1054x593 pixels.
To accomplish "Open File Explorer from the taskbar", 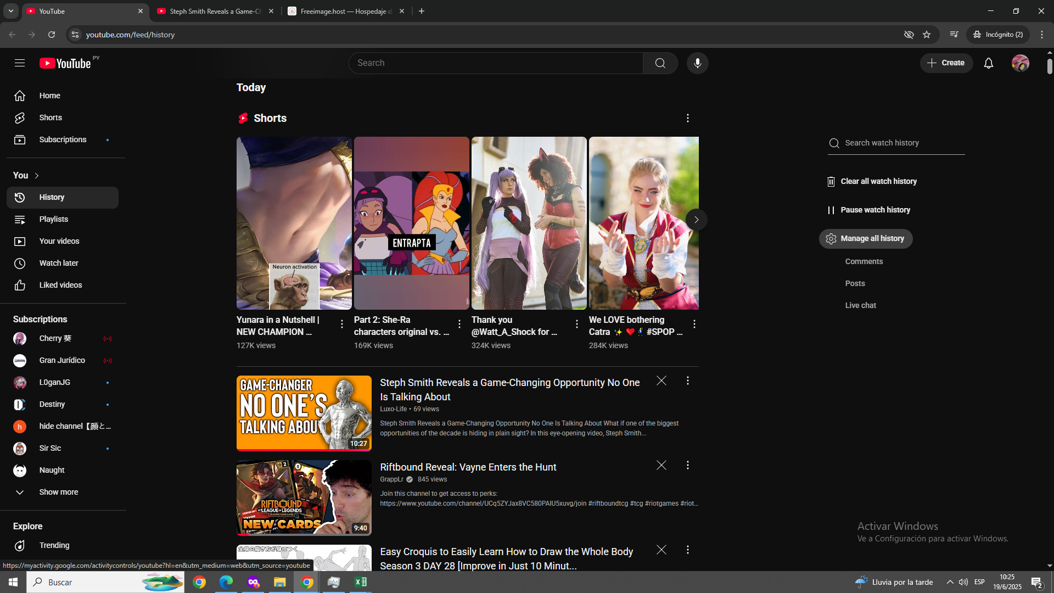I will point(280,582).
